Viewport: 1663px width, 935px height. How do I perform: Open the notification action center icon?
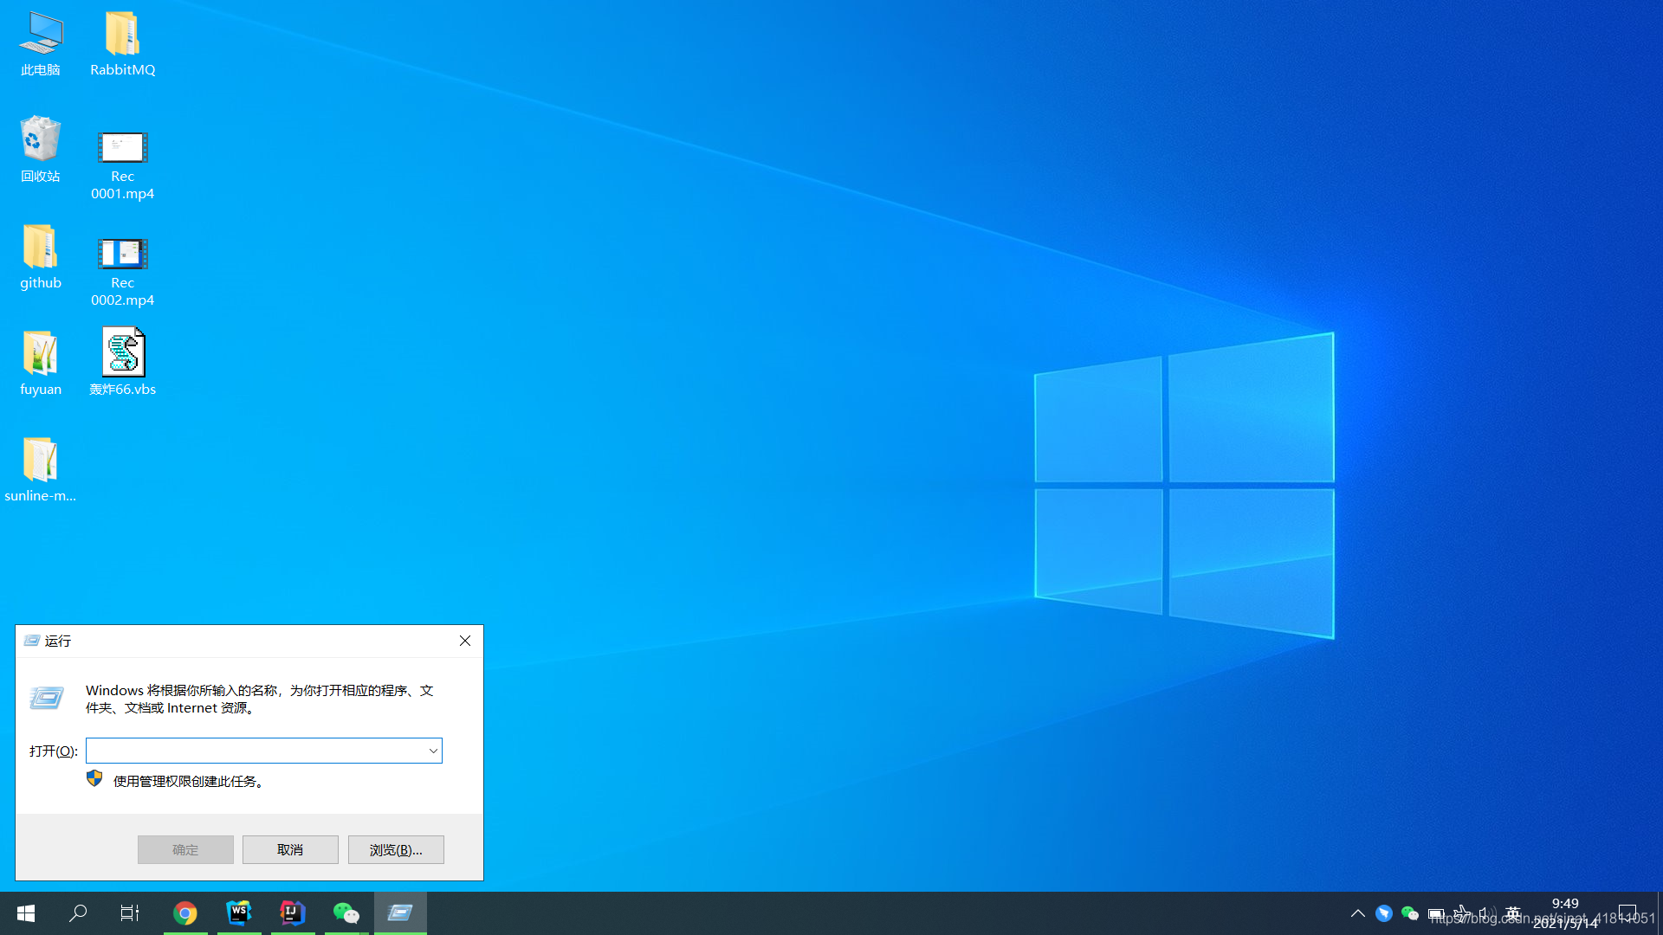(1627, 912)
